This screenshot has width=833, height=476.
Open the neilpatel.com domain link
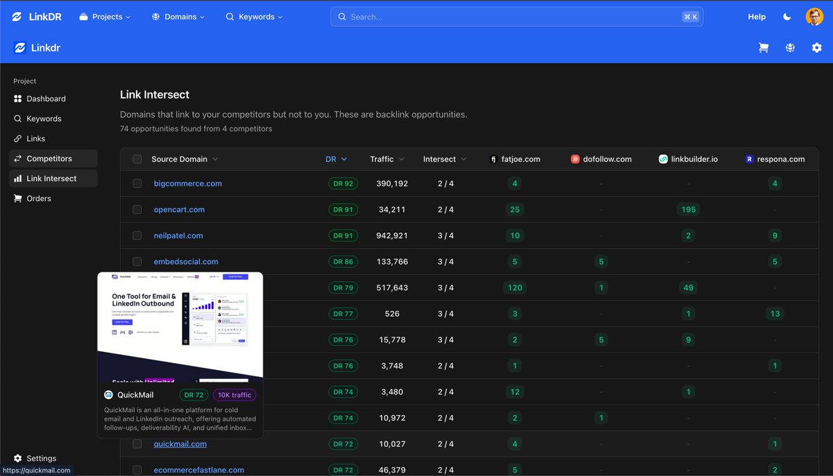[178, 236]
